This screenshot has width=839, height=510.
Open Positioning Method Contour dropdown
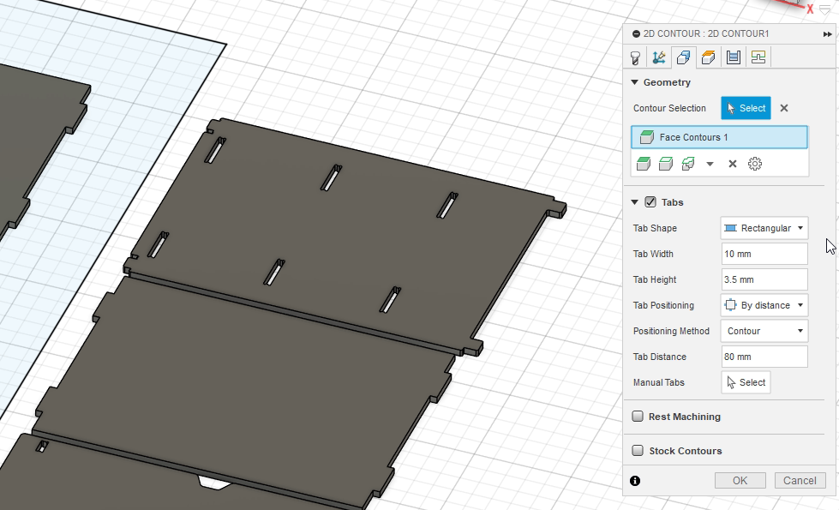click(764, 331)
